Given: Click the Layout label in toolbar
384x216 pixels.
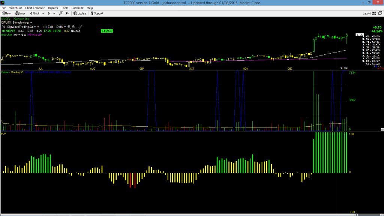Looking at the screenshot, I should click(x=367, y=13).
